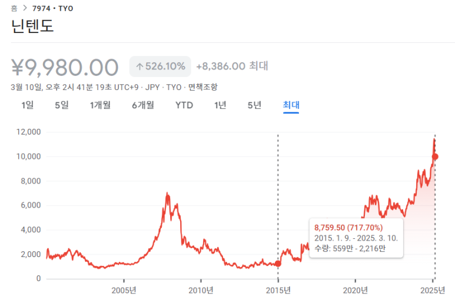Click the 2,000 y-axis label
This screenshot has height=300, width=455.
pyautogui.click(x=31, y=255)
